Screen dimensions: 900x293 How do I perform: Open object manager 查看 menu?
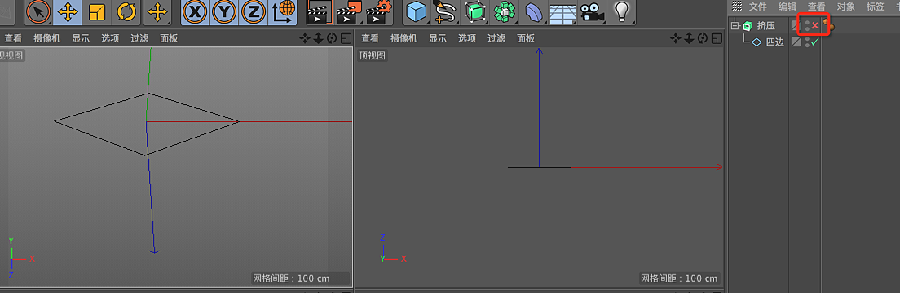pos(816,7)
